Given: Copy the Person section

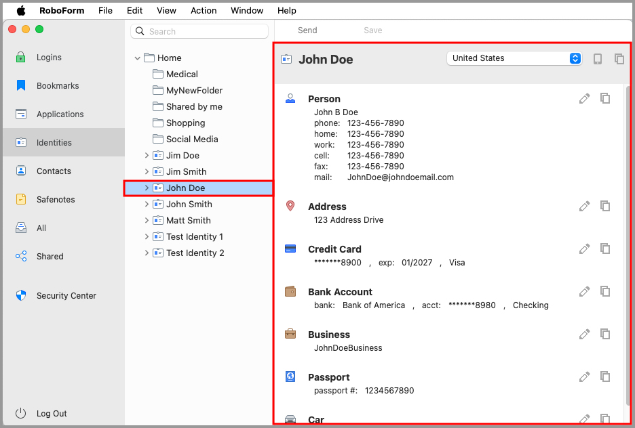Looking at the screenshot, I should coord(605,98).
